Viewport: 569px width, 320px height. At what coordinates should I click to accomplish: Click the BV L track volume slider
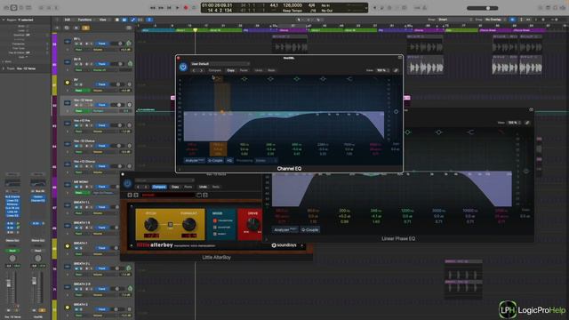[118, 44]
